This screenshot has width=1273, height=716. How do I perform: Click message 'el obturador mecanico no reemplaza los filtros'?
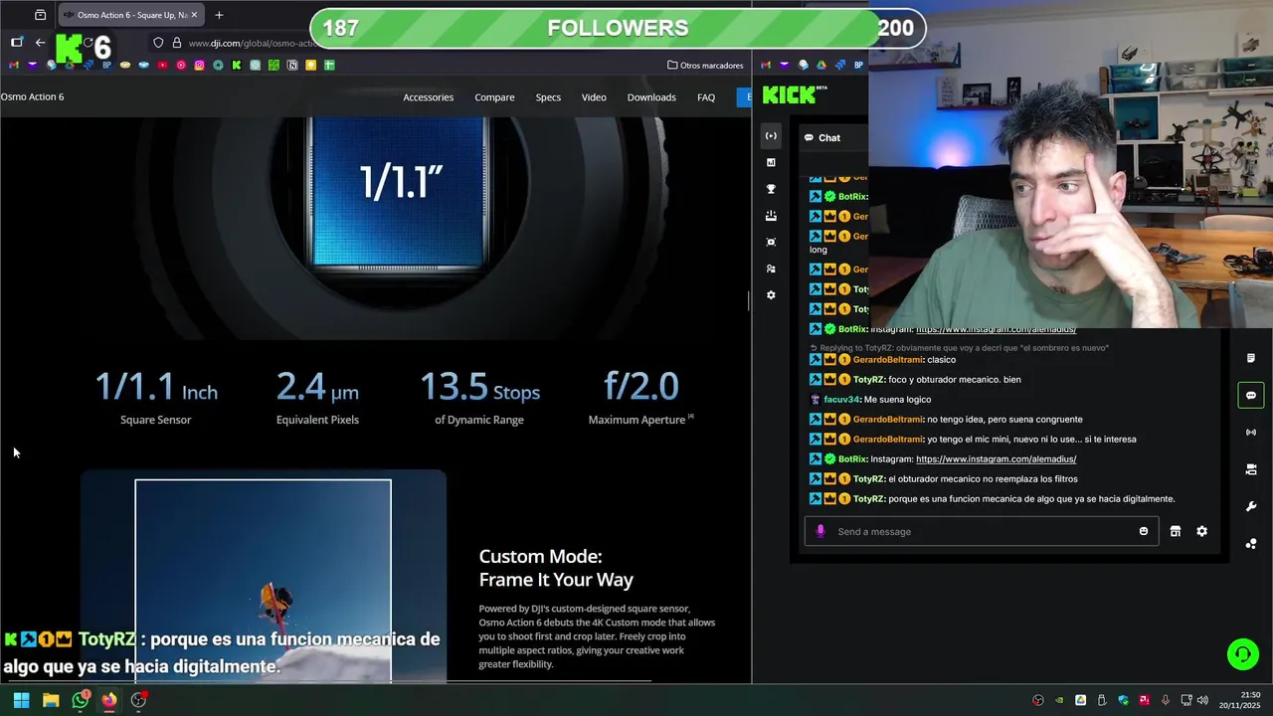tap(983, 479)
